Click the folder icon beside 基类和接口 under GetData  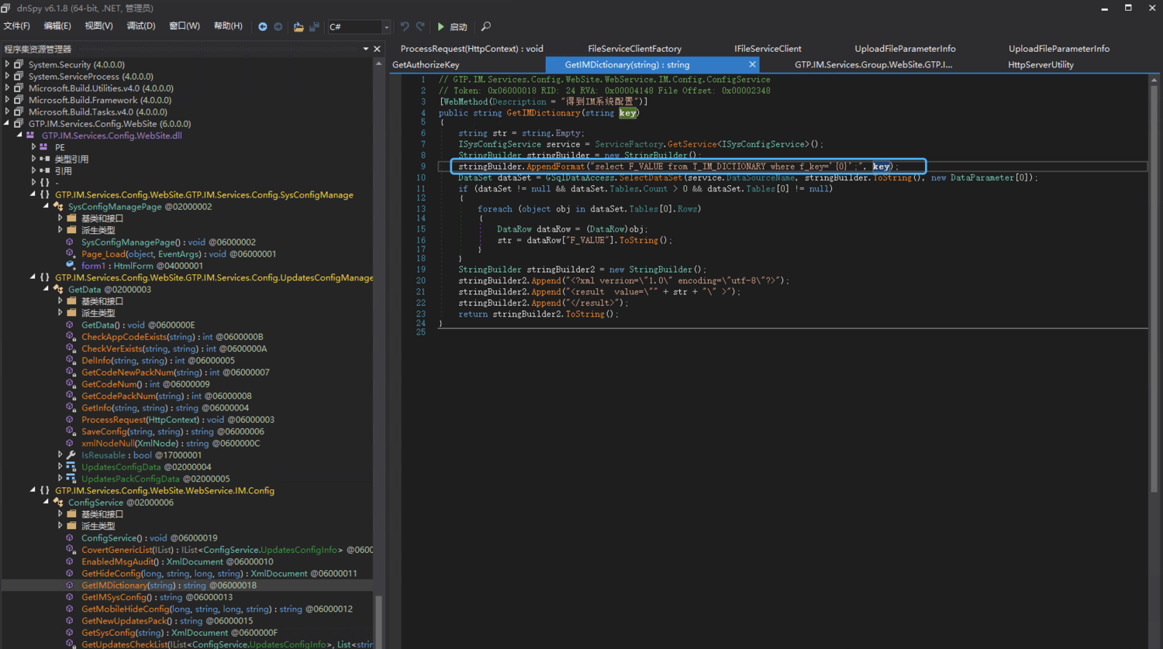pyautogui.click(x=71, y=301)
